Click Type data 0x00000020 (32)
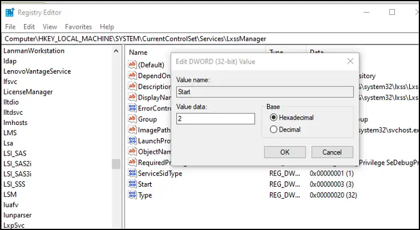Viewport: 420px width, 230px height. tap(334, 195)
